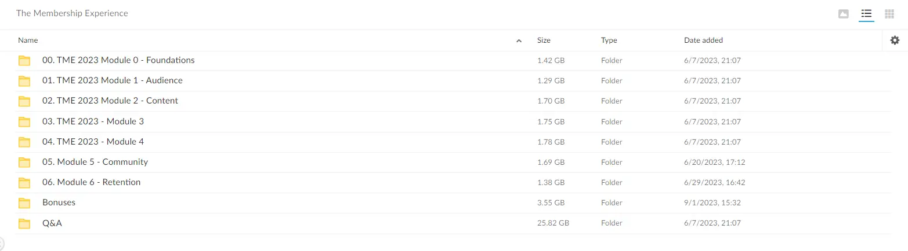Open 04. TME 2023 - Module 4 folder

tap(93, 142)
